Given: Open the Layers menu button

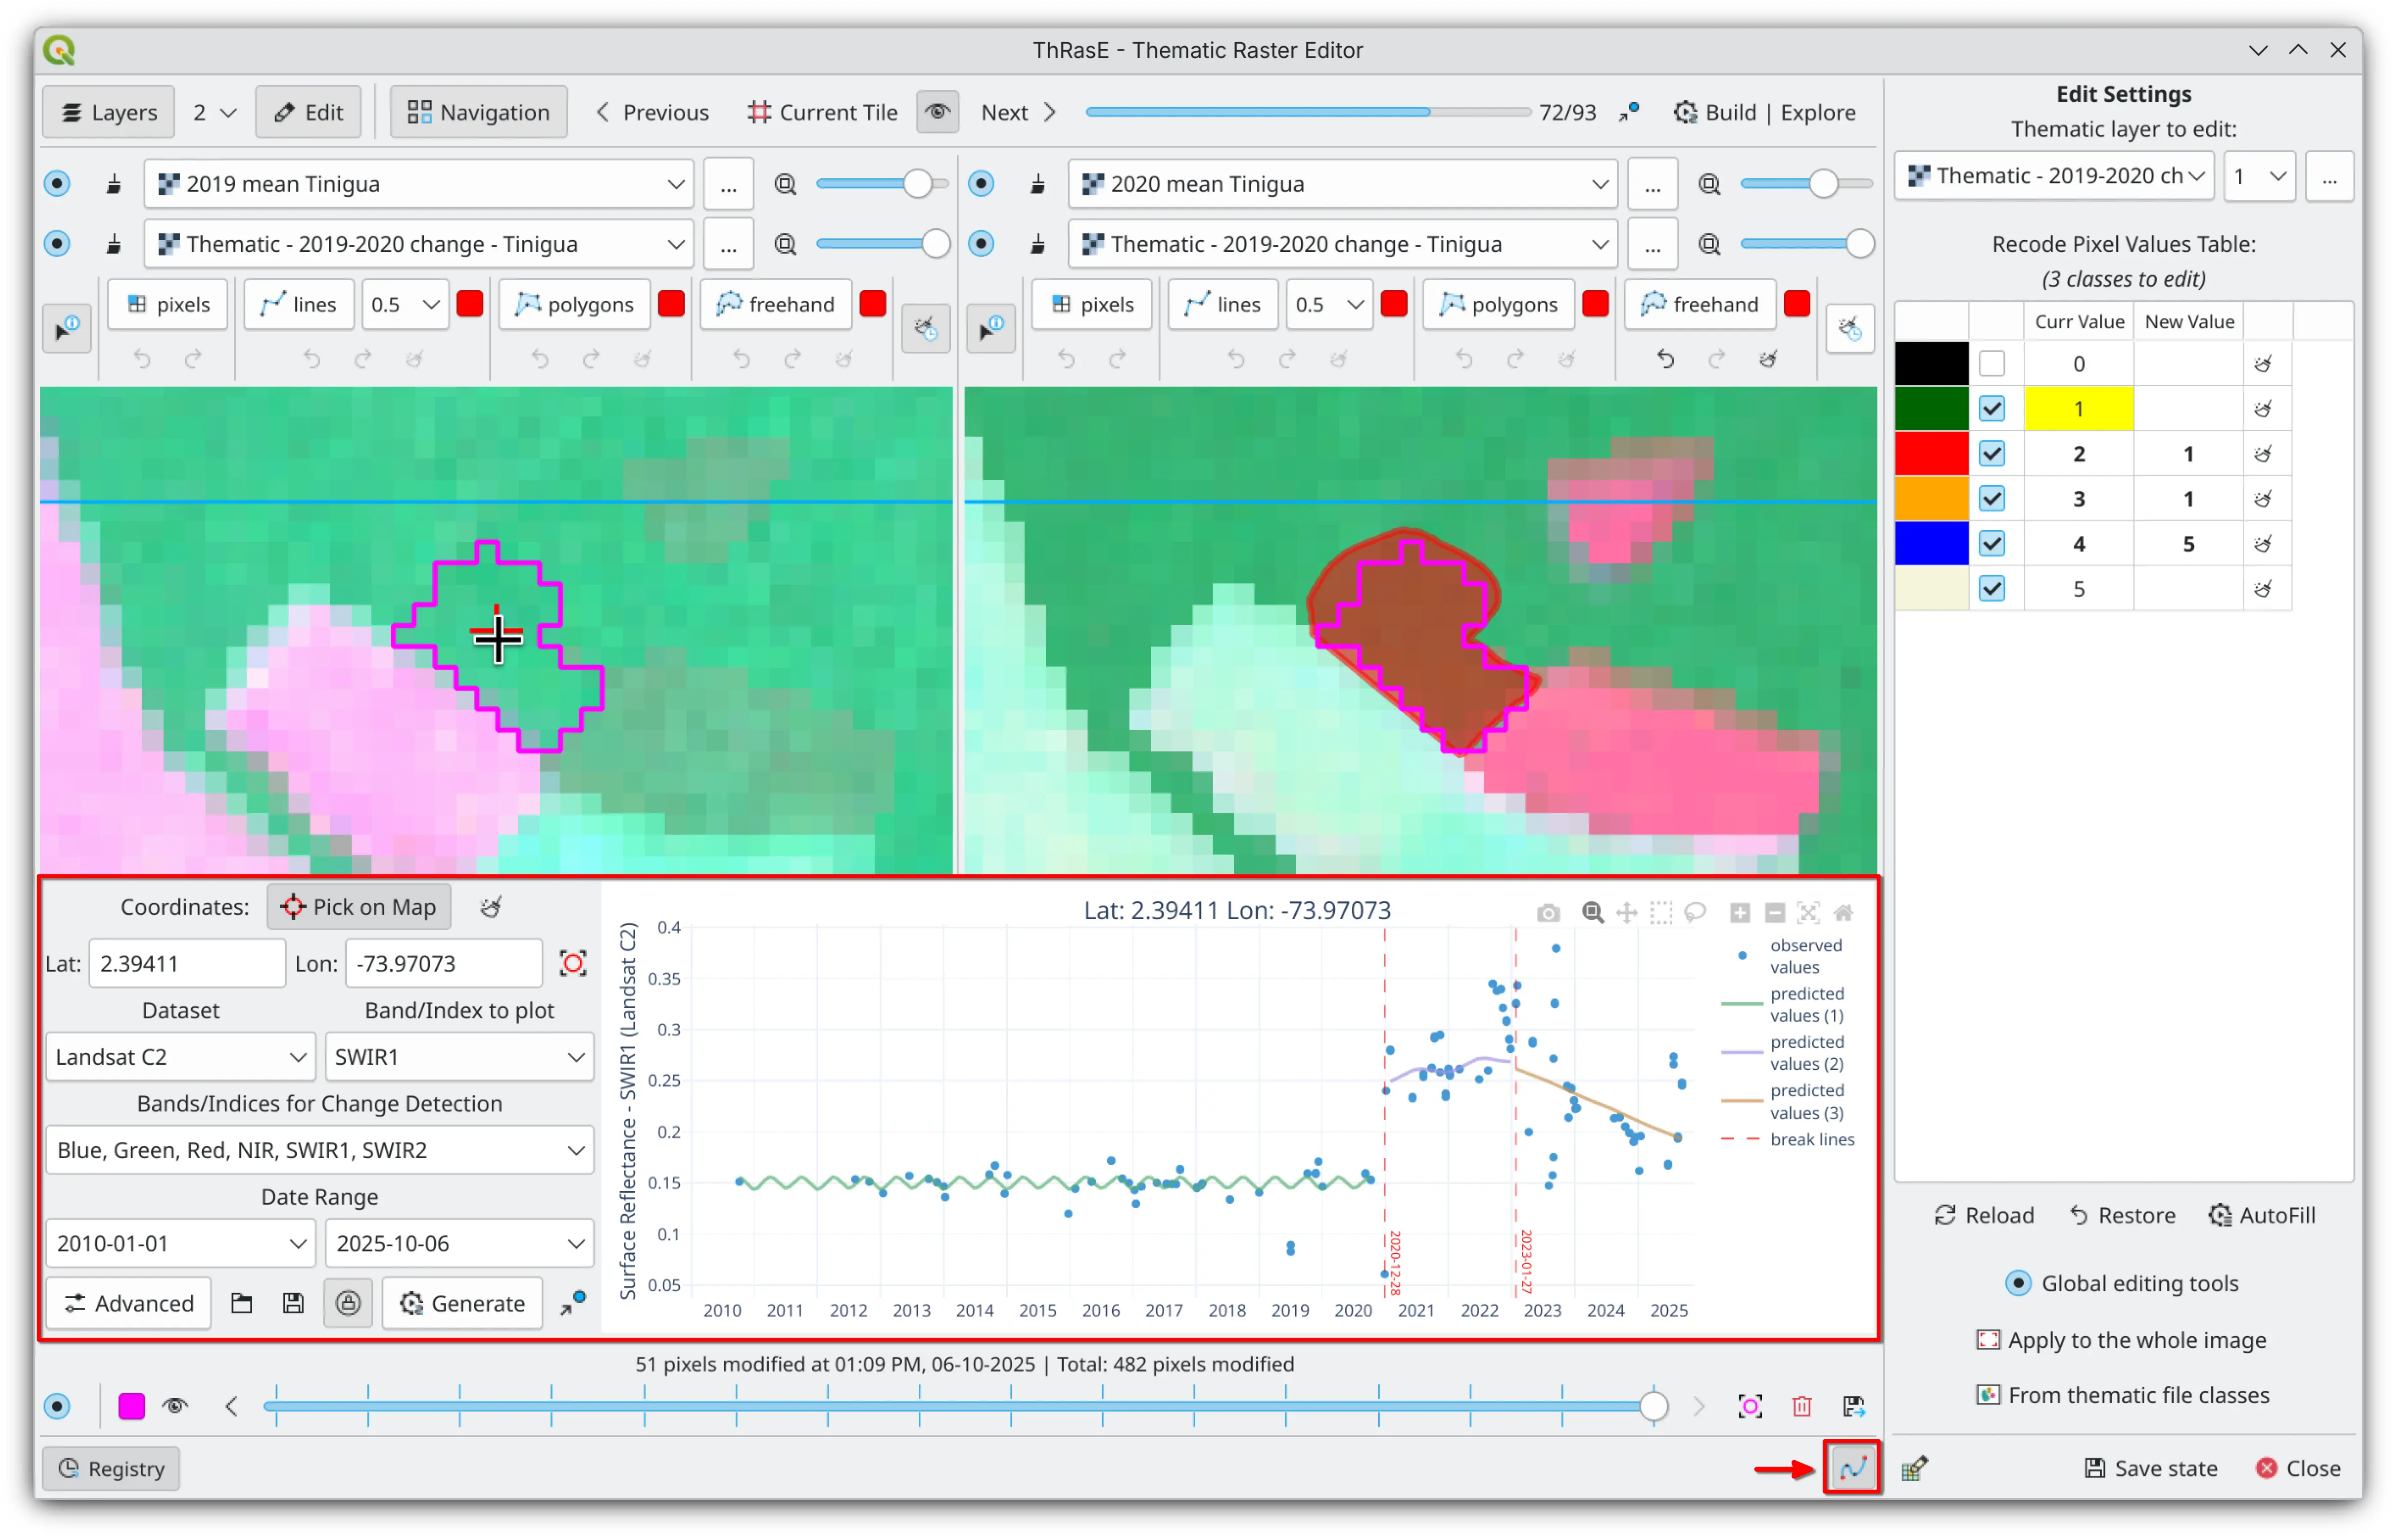Looking at the screenshot, I should 109,112.
